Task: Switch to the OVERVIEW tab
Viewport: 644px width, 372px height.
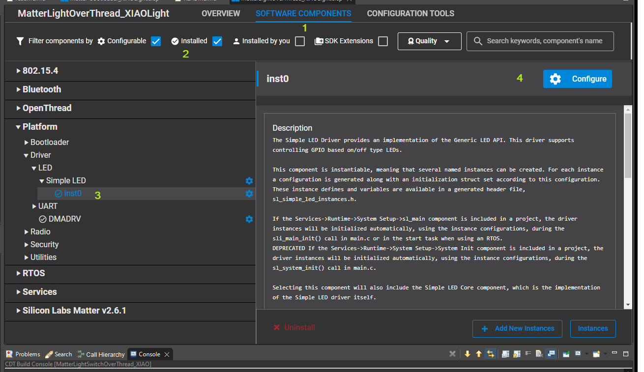Action: tap(221, 14)
